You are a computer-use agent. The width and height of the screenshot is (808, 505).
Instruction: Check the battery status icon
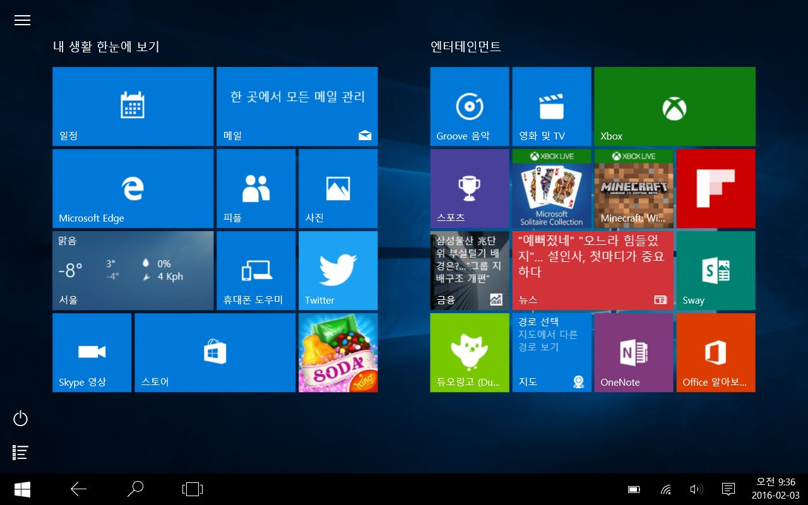coord(634,489)
